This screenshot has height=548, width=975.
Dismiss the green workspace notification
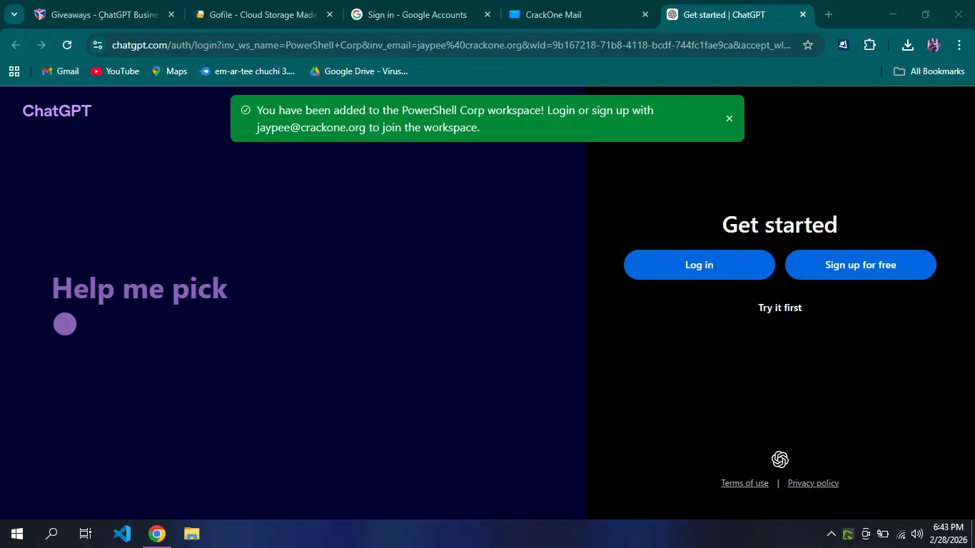coord(729,118)
